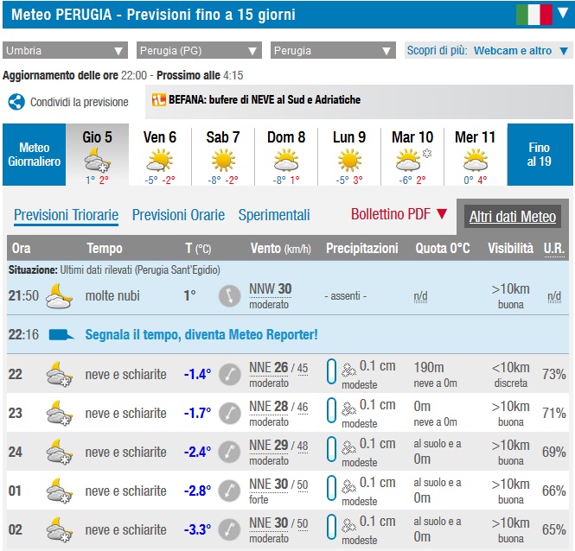Click the wind compass icon at hour 02
Viewport: 575px width, 551px height.
pos(229,529)
